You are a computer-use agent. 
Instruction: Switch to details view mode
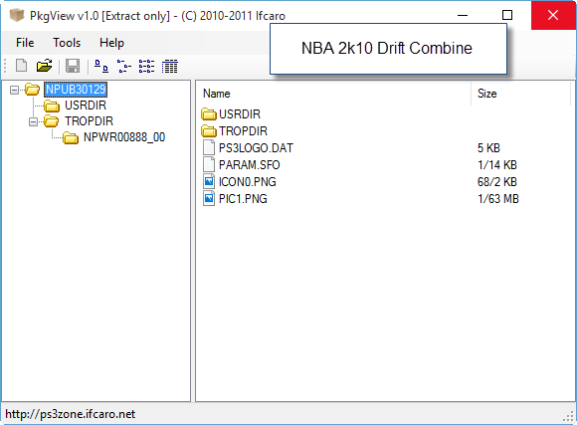point(170,66)
